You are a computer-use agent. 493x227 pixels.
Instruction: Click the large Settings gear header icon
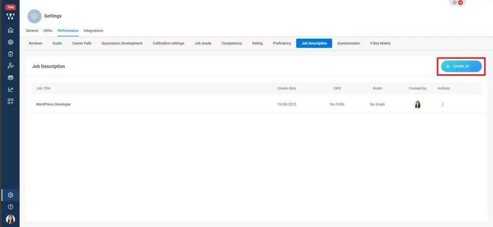pos(34,16)
